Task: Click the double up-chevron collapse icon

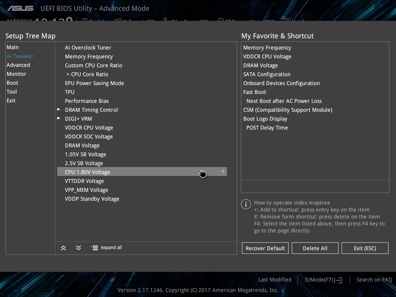Action: pyautogui.click(x=63, y=248)
